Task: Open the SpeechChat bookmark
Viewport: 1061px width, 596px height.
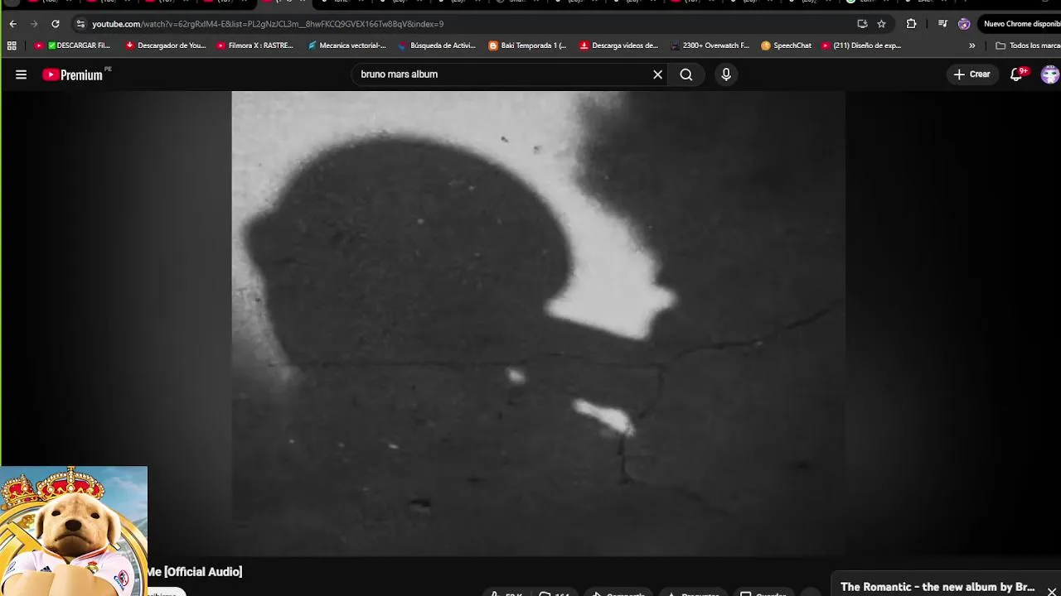Action: tap(786, 46)
